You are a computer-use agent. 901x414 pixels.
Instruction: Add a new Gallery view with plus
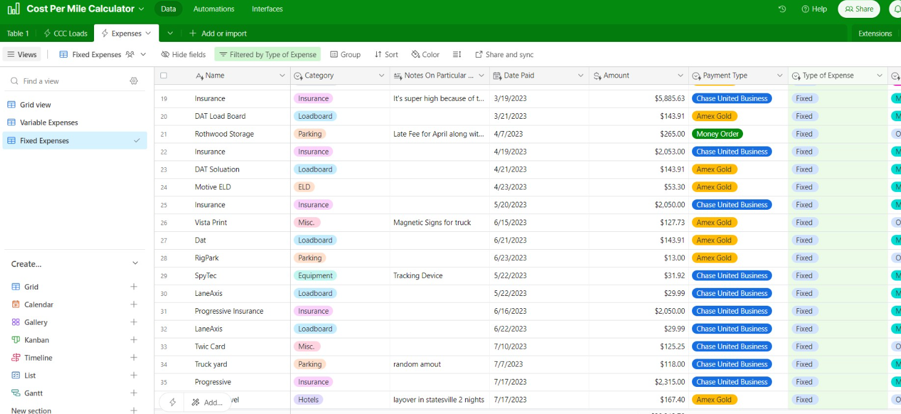(x=133, y=322)
